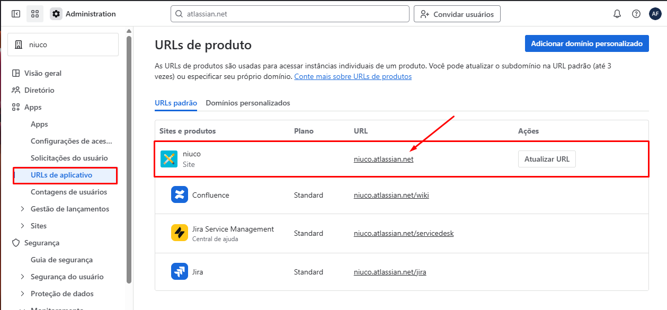The width and height of the screenshot is (667, 310).
Task: Open the help question mark icon
Action: pyautogui.click(x=636, y=14)
